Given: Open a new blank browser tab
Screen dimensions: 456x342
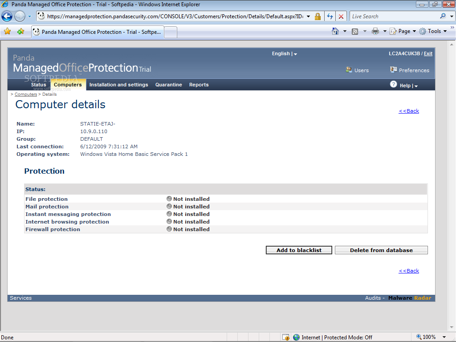Looking at the screenshot, I should [x=171, y=32].
